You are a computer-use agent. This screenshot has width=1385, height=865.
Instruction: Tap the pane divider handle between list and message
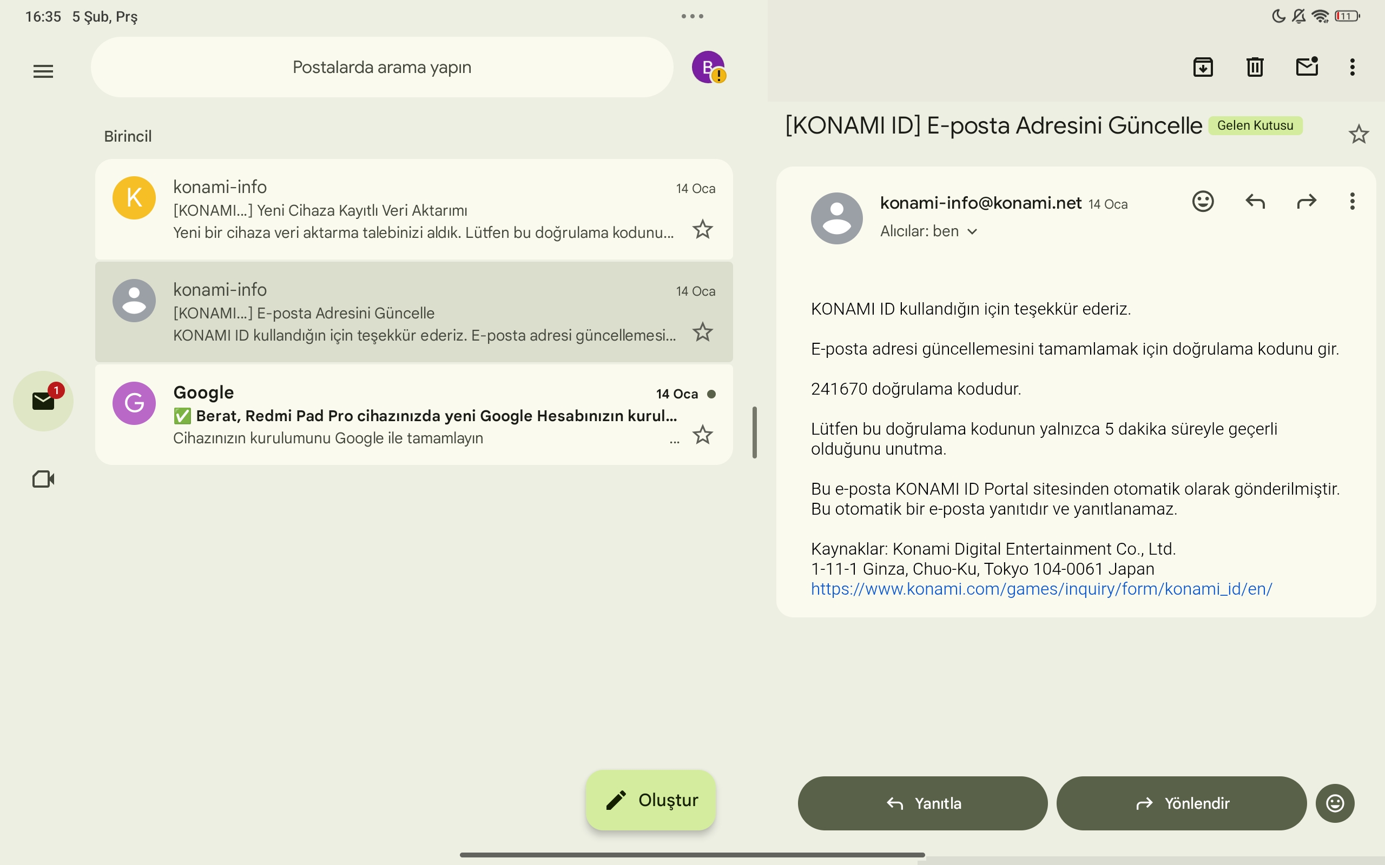coord(754,432)
